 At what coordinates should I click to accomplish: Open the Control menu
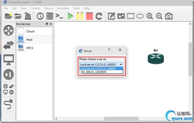36,8
